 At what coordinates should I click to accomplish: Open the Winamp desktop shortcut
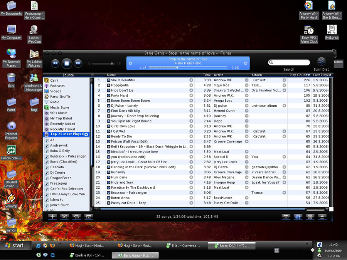(11, 201)
